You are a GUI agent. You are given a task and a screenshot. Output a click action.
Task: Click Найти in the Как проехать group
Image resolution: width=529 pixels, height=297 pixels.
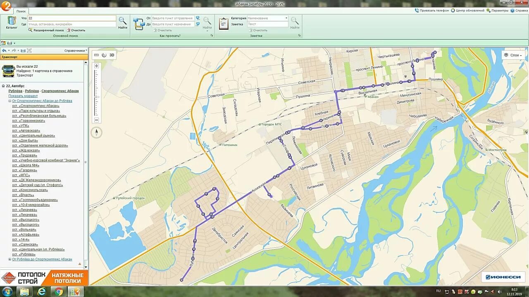(x=207, y=23)
